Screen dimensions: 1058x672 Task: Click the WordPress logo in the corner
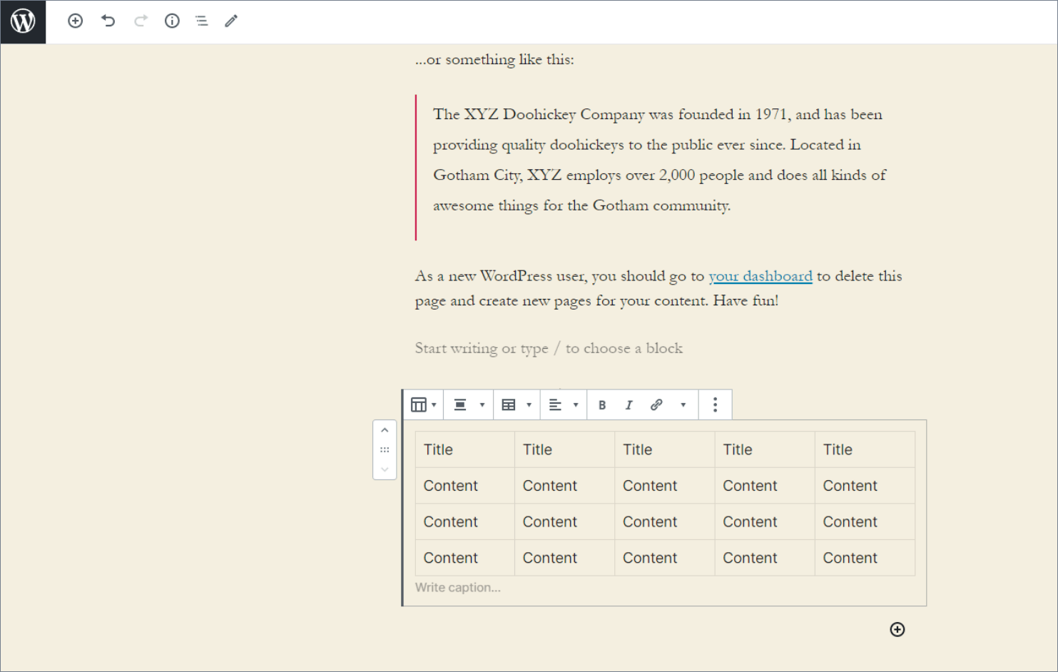(23, 21)
